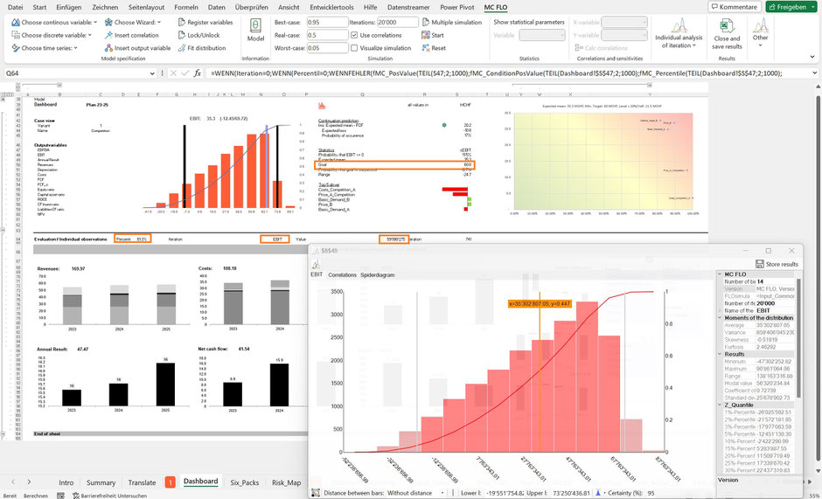Click into the Real-case input field

coord(326,35)
